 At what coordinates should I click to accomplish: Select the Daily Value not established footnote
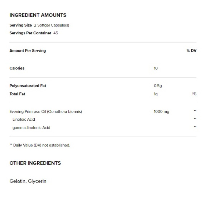[40, 145]
